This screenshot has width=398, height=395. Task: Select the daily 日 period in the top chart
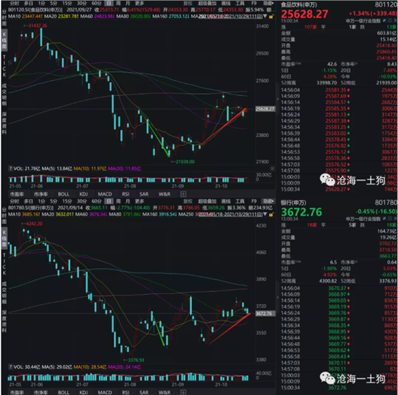click(109, 4)
